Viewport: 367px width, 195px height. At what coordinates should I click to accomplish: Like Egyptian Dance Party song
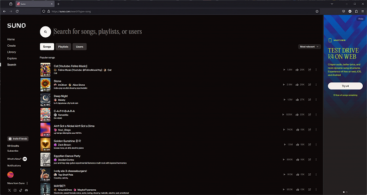[296, 160]
